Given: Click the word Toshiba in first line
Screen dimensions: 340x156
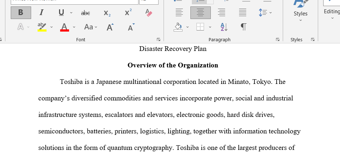Looking at the screenshot, I should click(71, 82).
